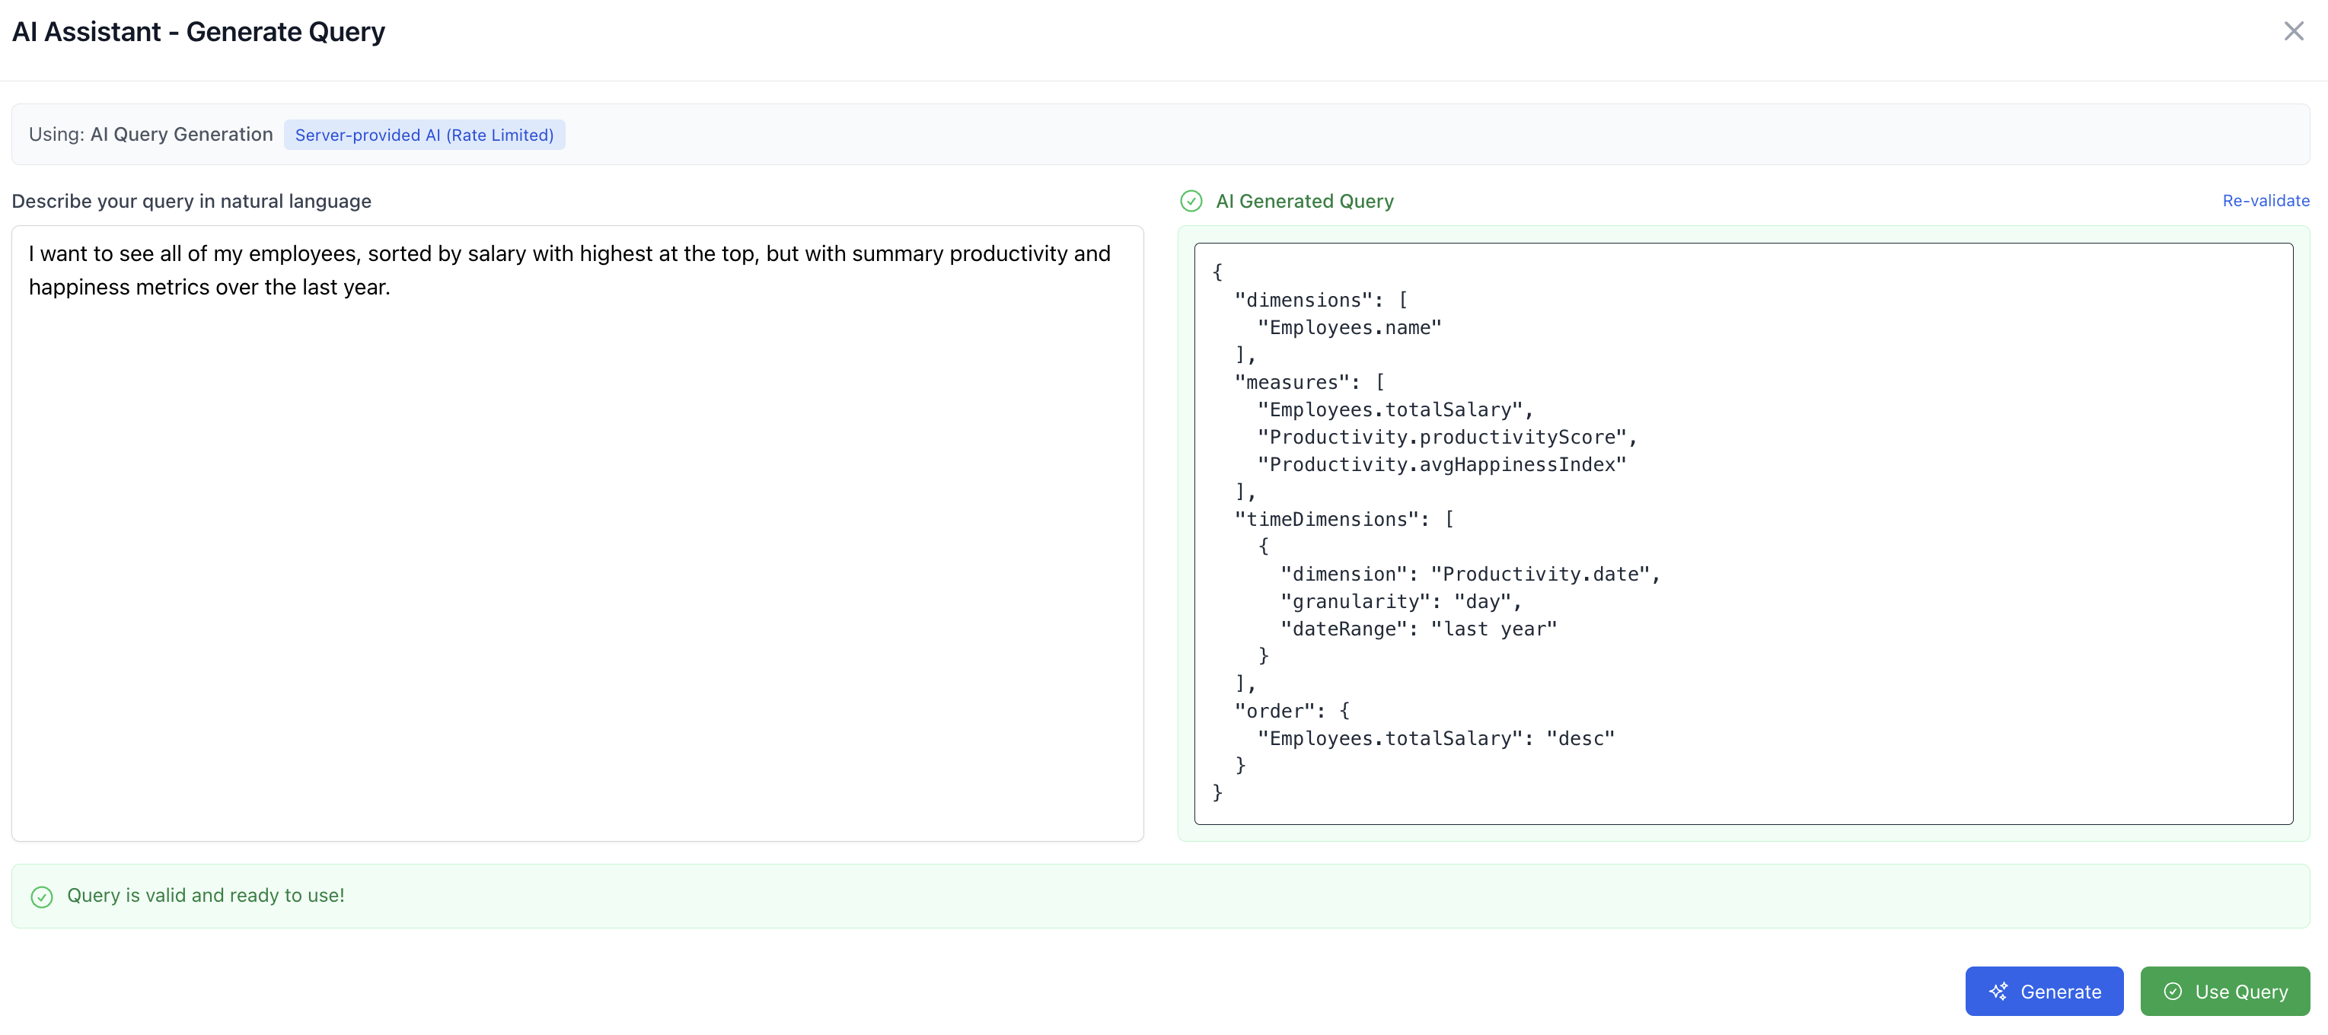Viewport: 2328px width, 1035px height.
Task: Click the dialog title AI Assistant - Generate Query
Action: pos(198,32)
